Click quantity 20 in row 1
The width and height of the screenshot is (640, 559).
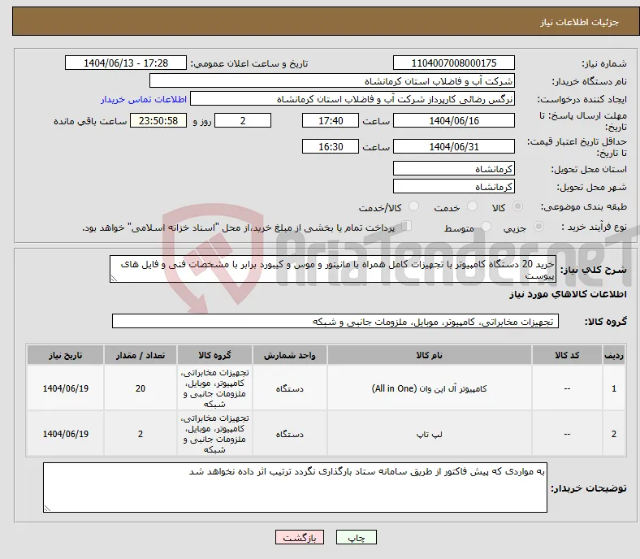tap(141, 388)
